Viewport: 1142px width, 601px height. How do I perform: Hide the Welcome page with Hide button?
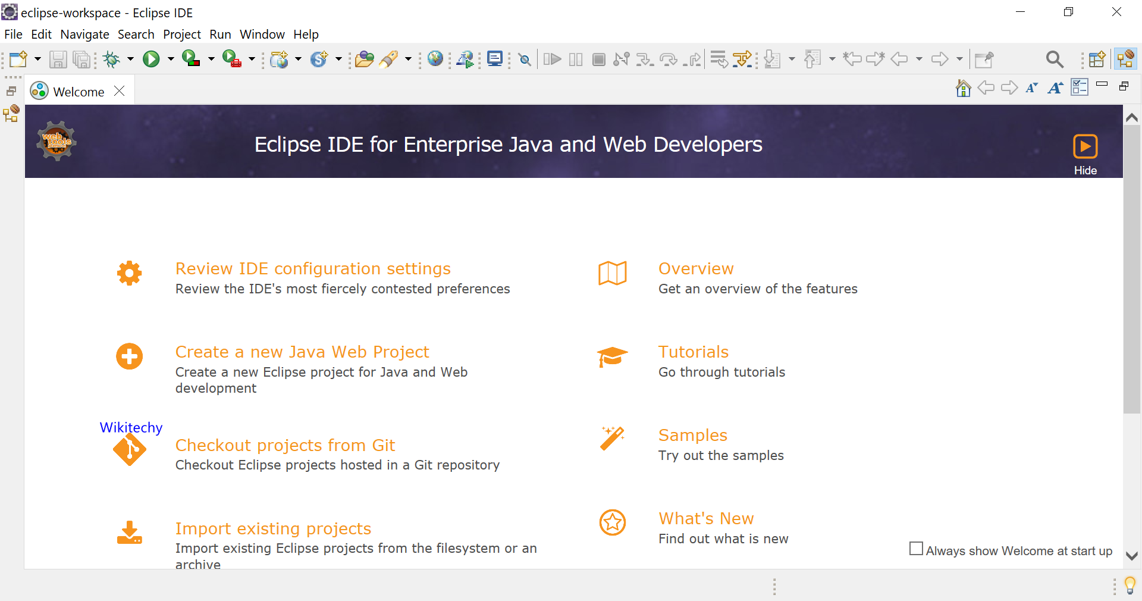tap(1085, 154)
